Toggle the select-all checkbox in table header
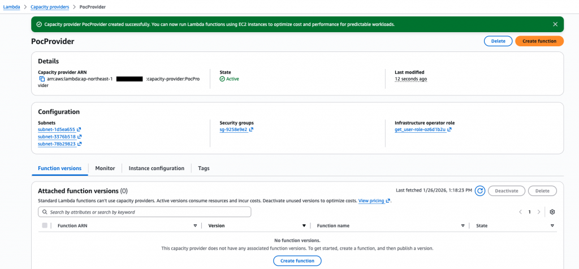579x269 pixels. 45,225
